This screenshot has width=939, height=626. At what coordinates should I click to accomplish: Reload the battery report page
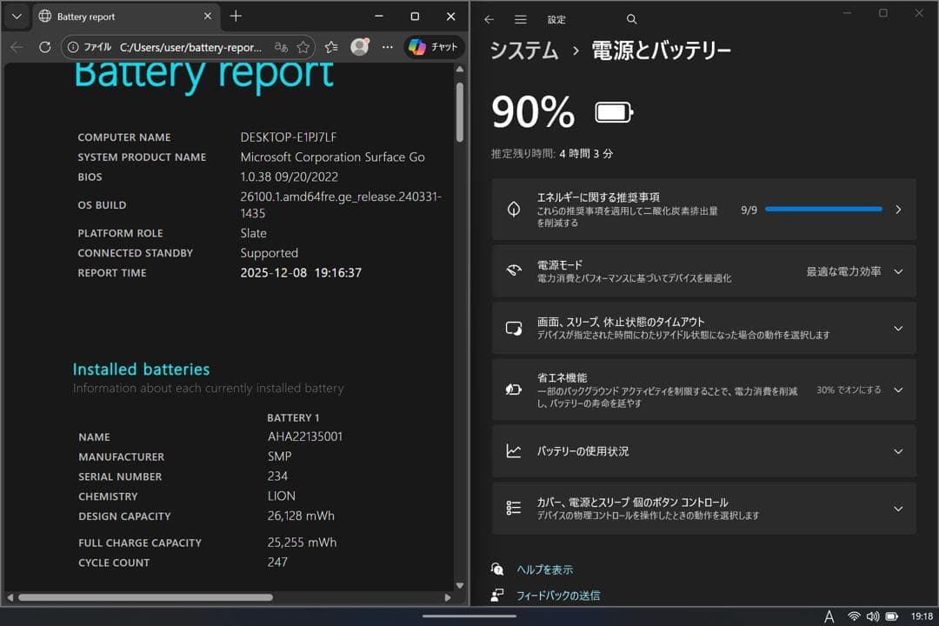(43, 47)
